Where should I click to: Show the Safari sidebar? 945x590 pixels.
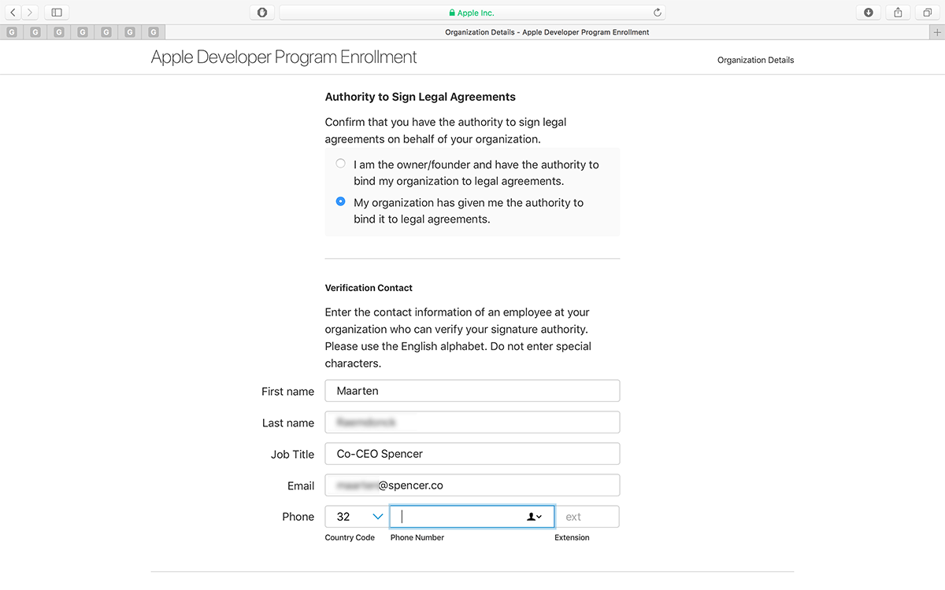click(57, 13)
